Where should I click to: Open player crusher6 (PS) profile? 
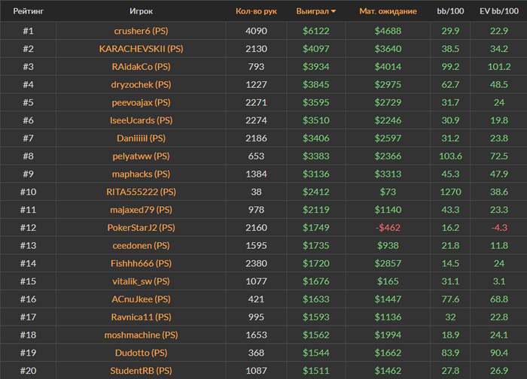[141, 31]
